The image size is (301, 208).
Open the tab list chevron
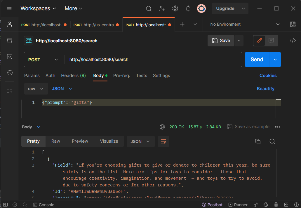(x=195, y=25)
